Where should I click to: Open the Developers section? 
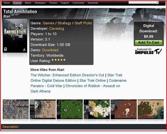coord(40,3)
